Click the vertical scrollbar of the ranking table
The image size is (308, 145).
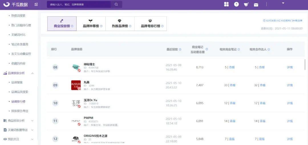click(x=305, y=64)
